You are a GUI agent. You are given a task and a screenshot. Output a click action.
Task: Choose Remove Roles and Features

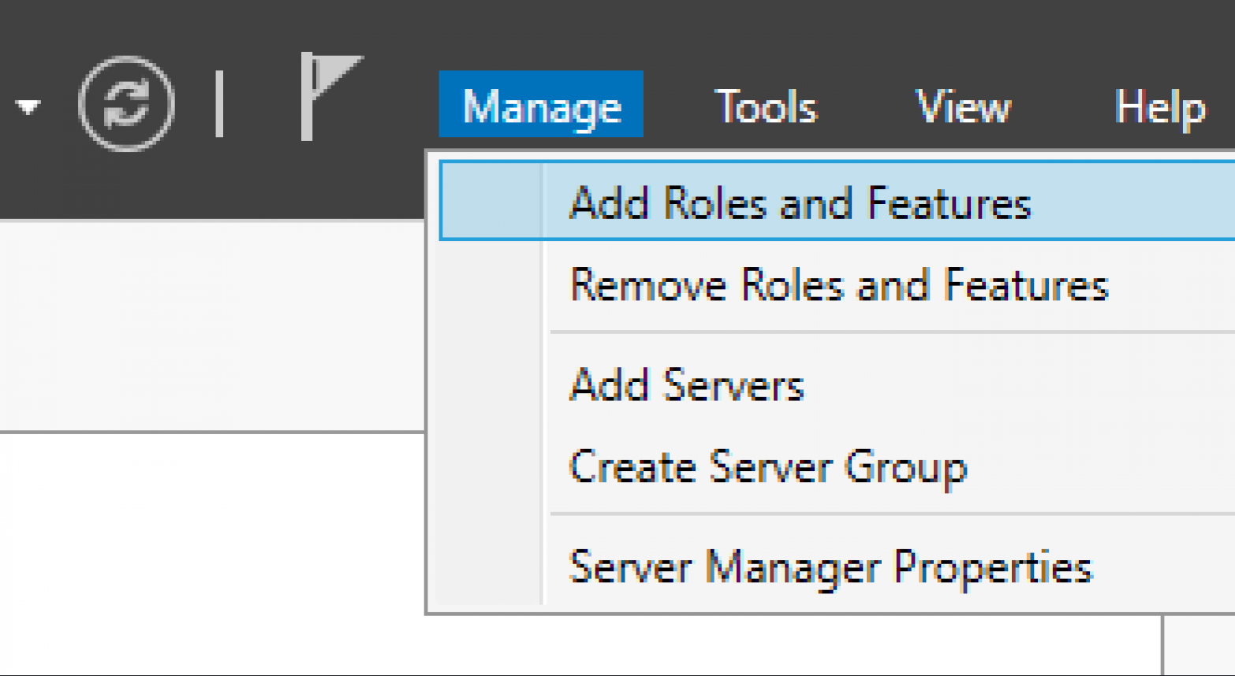[x=838, y=284]
